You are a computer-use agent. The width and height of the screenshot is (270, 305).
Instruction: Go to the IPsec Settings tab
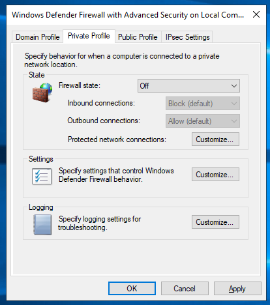click(187, 37)
